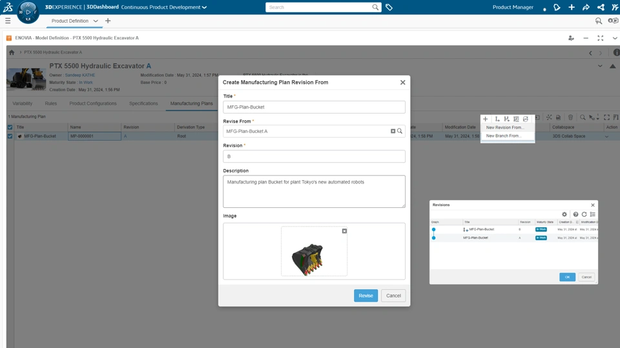Click OK in the Revisions panel
Screen dimensions: 620x348
click(568, 277)
